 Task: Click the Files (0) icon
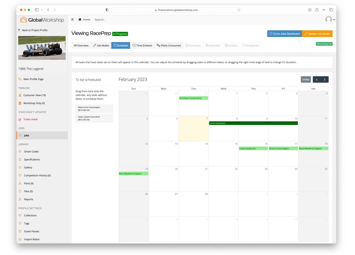[x=20, y=191]
